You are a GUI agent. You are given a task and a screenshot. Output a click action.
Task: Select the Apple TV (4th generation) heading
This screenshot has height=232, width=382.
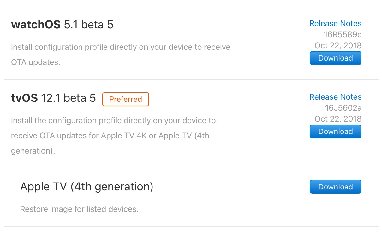(x=87, y=187)
